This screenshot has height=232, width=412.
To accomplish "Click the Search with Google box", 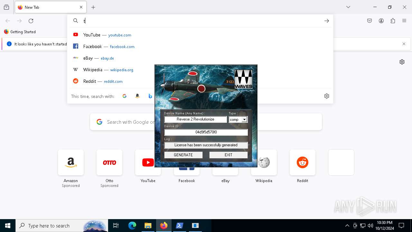I will pos(206,122).
